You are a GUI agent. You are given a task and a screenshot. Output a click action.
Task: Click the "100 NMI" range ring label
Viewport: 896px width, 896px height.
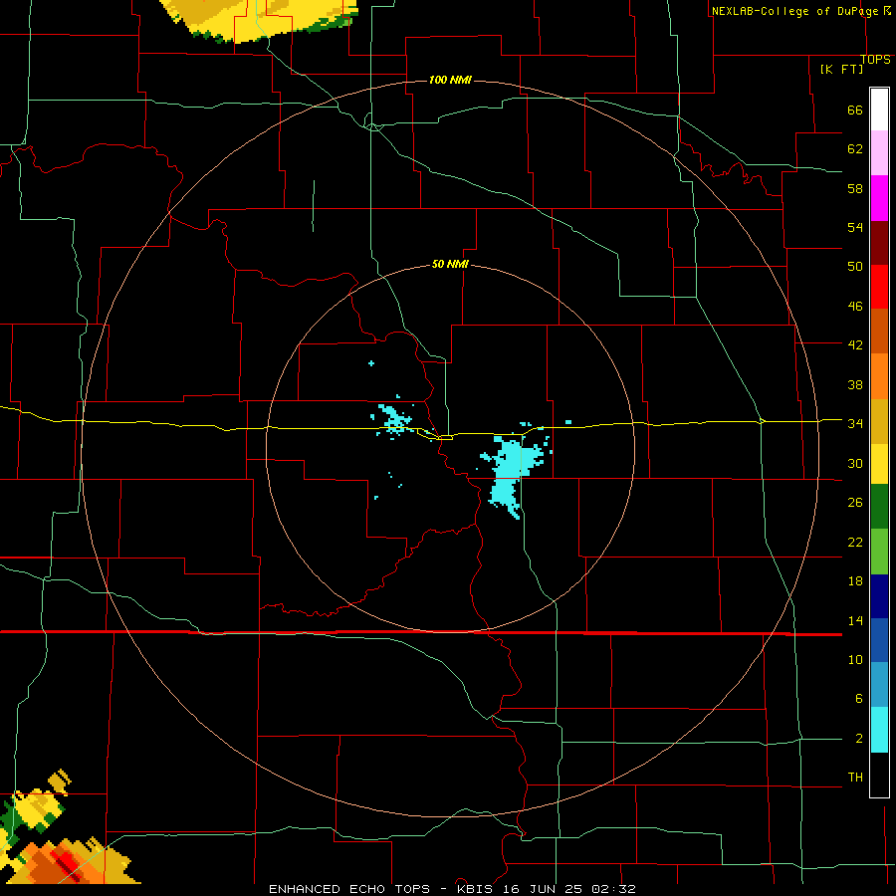pyautogui.click(x=450, y=80)
